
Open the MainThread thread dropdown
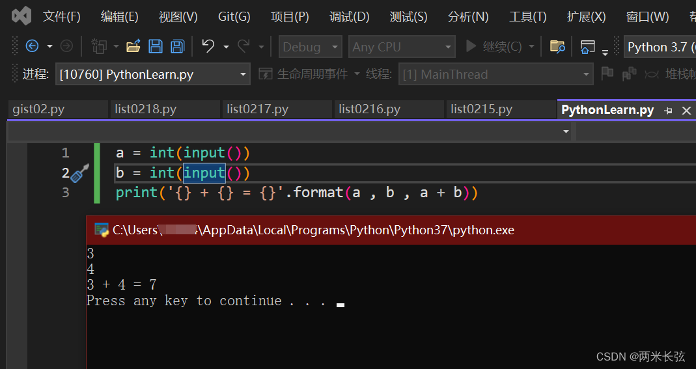point(496,74)
